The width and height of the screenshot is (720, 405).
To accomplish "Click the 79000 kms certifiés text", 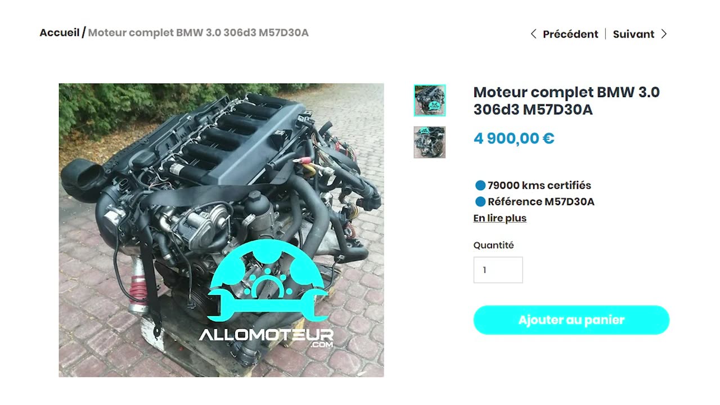I will 539,185.
